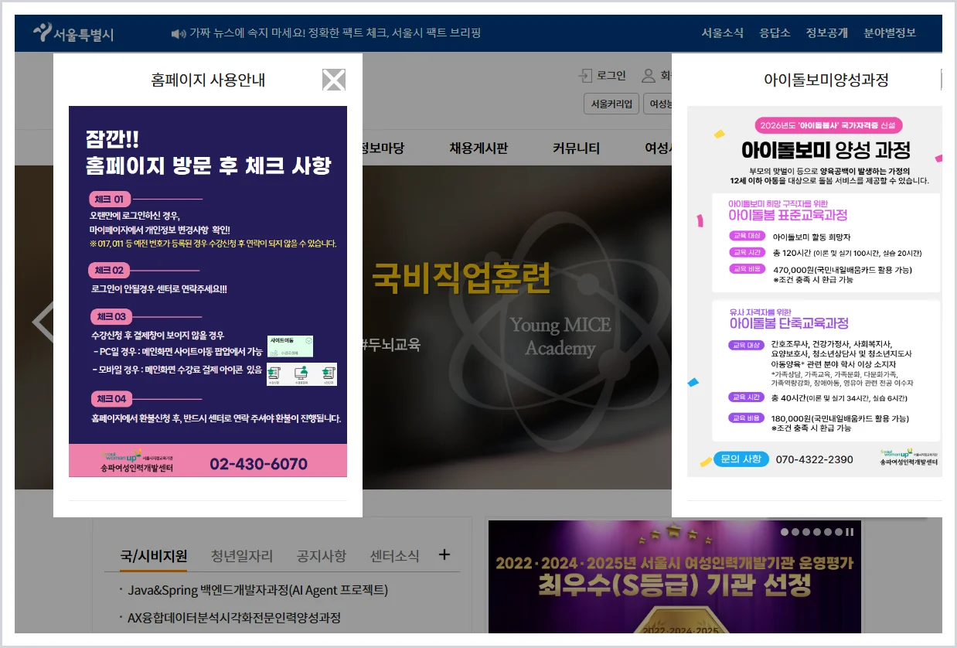Go to previous slide with left chevron
957x648 pixels.
pyautogui.click(x=41, y=323)
